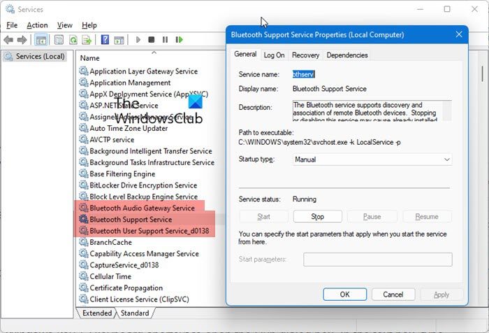Click the Forward arrow toolbar icon
This screenshot has width=489, height=333.
coord(22,40)
